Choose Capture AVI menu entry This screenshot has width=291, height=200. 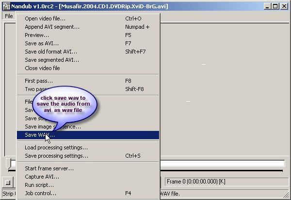pyautogui.click(x=88, y=177)
